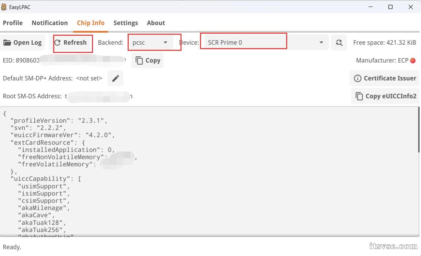
Task: Click the Refresh button
Action: (x=71, y=43)
